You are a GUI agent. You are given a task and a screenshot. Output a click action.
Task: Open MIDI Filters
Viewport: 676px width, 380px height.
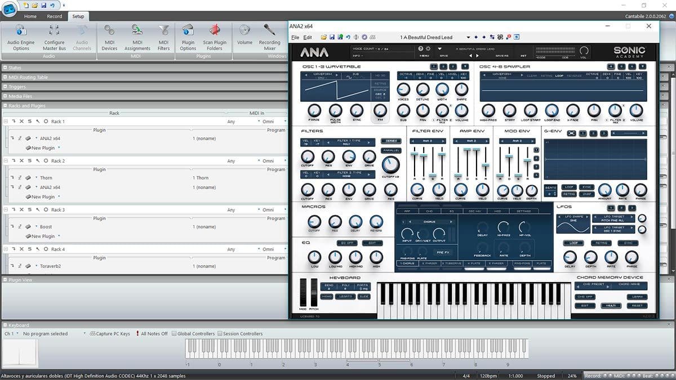pos(163,38)
